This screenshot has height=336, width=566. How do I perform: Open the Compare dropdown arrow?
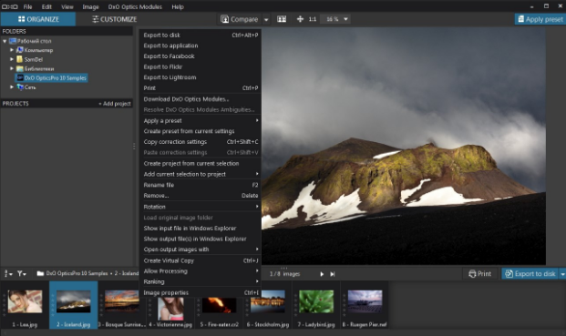coord(266,19)
